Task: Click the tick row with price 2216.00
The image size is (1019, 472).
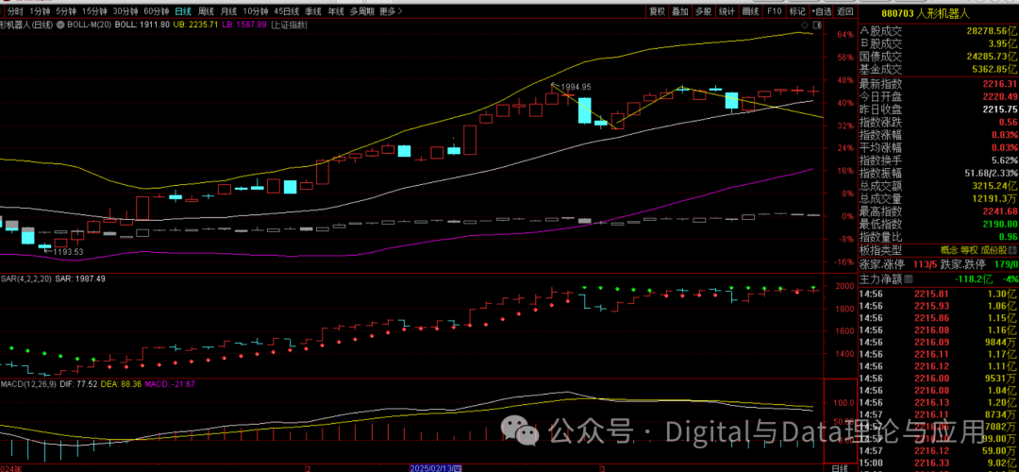Action: point(939,379)
